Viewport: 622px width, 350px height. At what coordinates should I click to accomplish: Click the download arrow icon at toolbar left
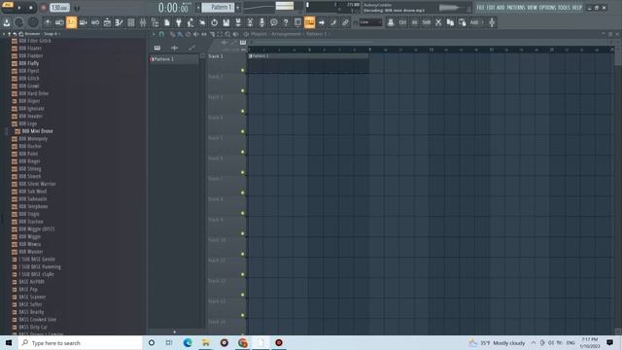click(x=7, y=22)
